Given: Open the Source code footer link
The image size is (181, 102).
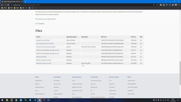Looking at the screenshot, I should (x=57, y=84).
